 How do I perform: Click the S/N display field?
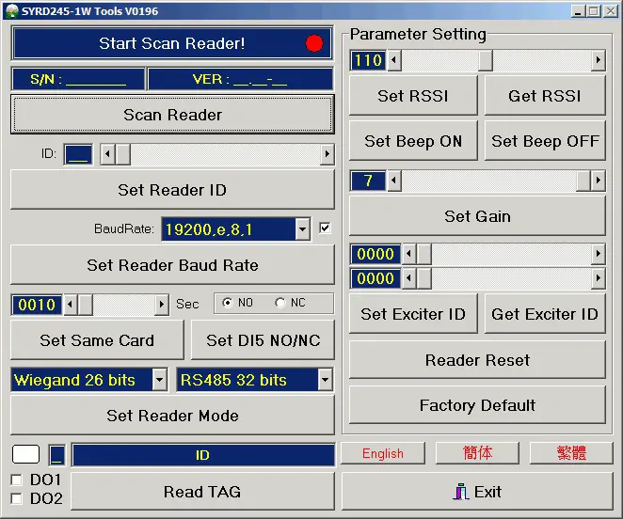click(x=78, y=79)
